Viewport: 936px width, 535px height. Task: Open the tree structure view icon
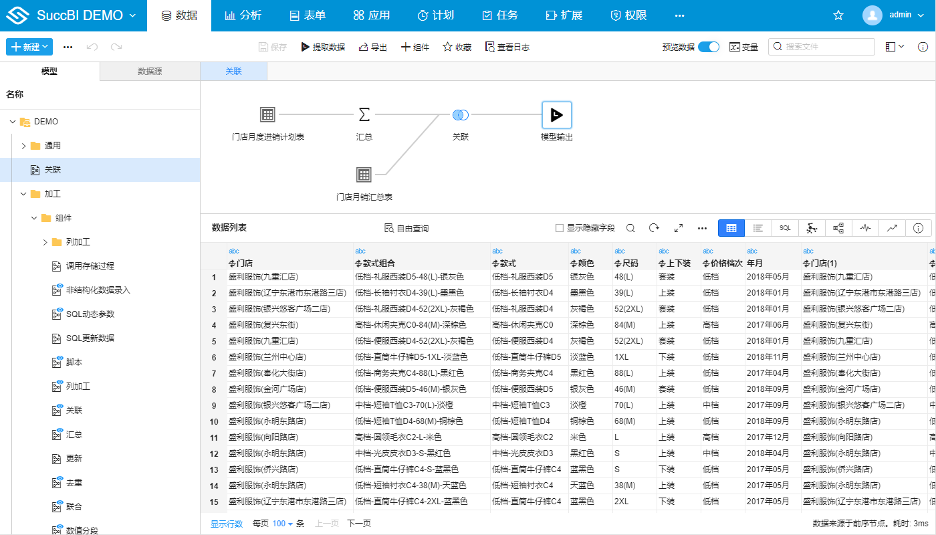[x=838, y=228]
